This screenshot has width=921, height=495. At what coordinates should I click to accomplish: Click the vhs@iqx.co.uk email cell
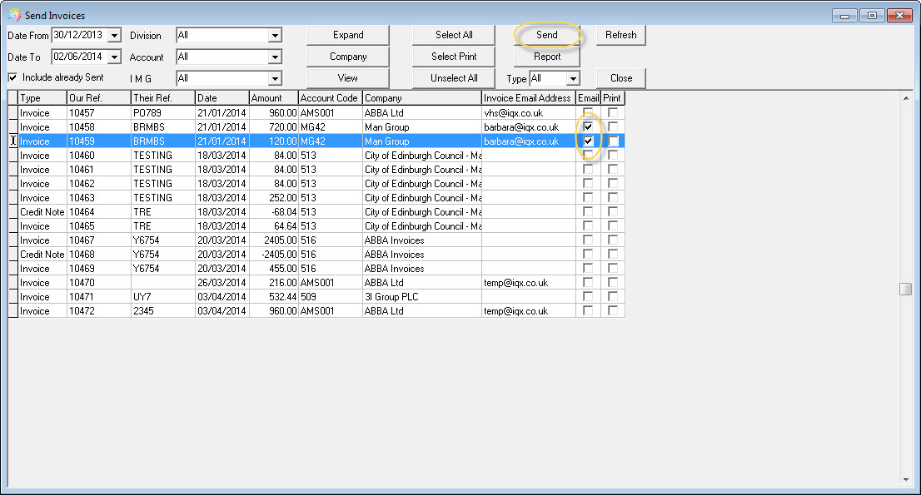(529, 112)
